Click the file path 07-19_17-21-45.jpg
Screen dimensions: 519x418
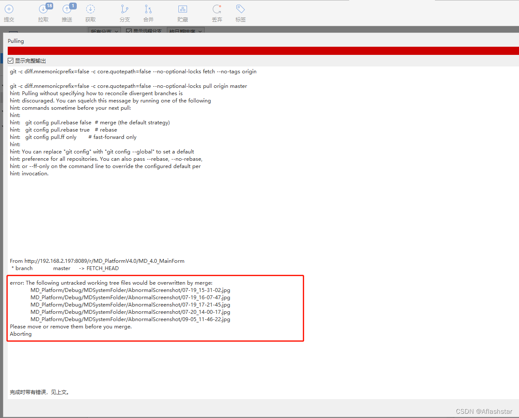pyautogui.click(x=130, y=304)
